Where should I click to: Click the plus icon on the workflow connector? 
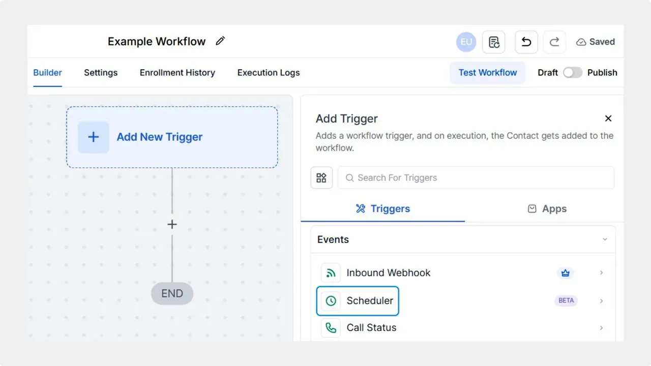pos(172,224)
